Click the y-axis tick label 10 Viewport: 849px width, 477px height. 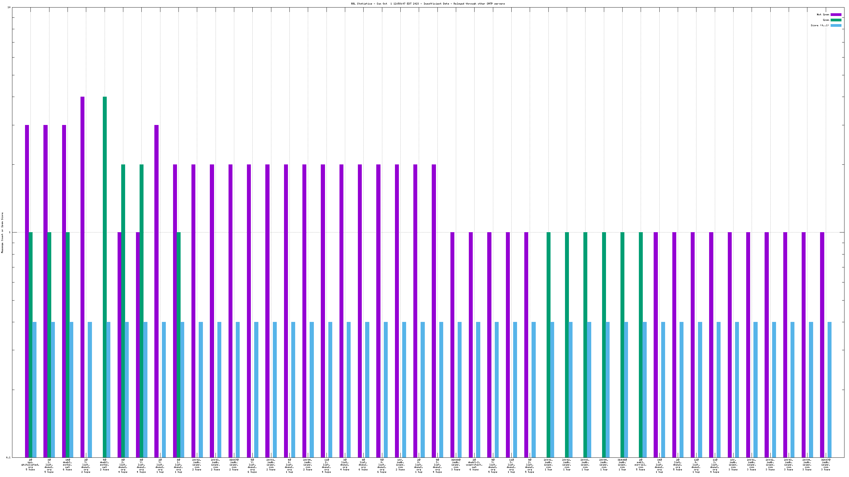pos(9,7)
